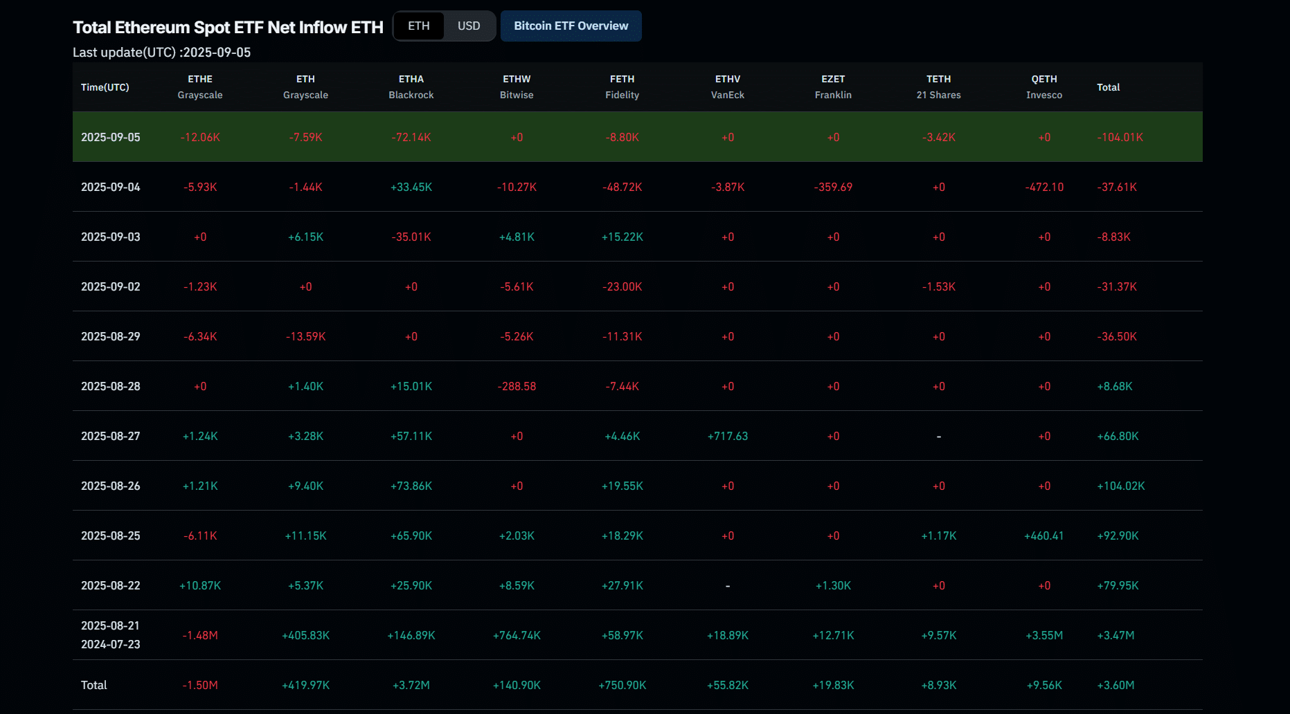Viewport: 1290px width, 714px height.
Task: Click the -104.01K total for 2025-09-05
Action: point(1120,137)
